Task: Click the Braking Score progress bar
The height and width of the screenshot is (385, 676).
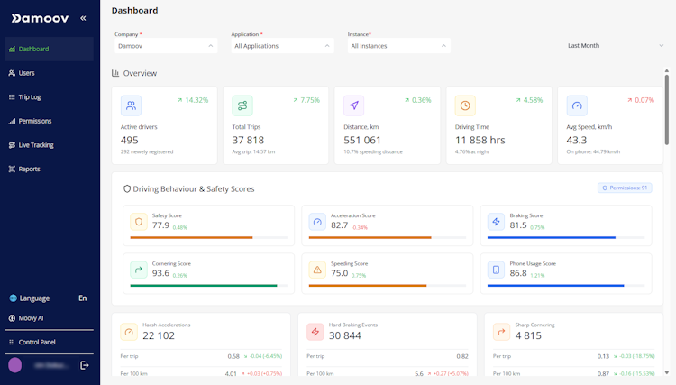Action: click(566, 237)
